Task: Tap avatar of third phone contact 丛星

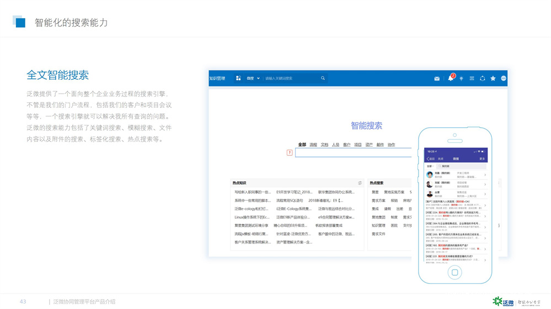Action: point(430,194)
